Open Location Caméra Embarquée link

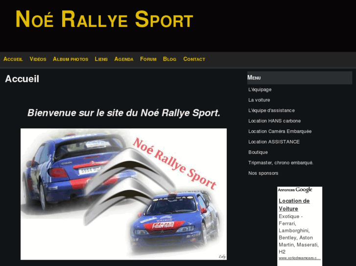click(x=280, y=131)
